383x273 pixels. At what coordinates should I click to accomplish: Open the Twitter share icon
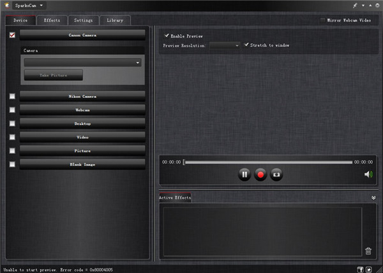[x=368, y=269]
